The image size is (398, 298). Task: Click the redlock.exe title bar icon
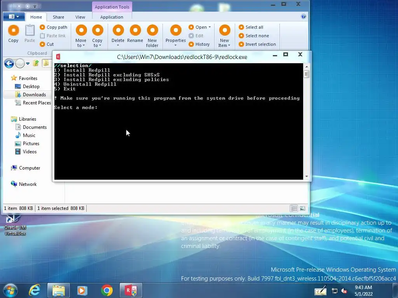coord(58,57)
